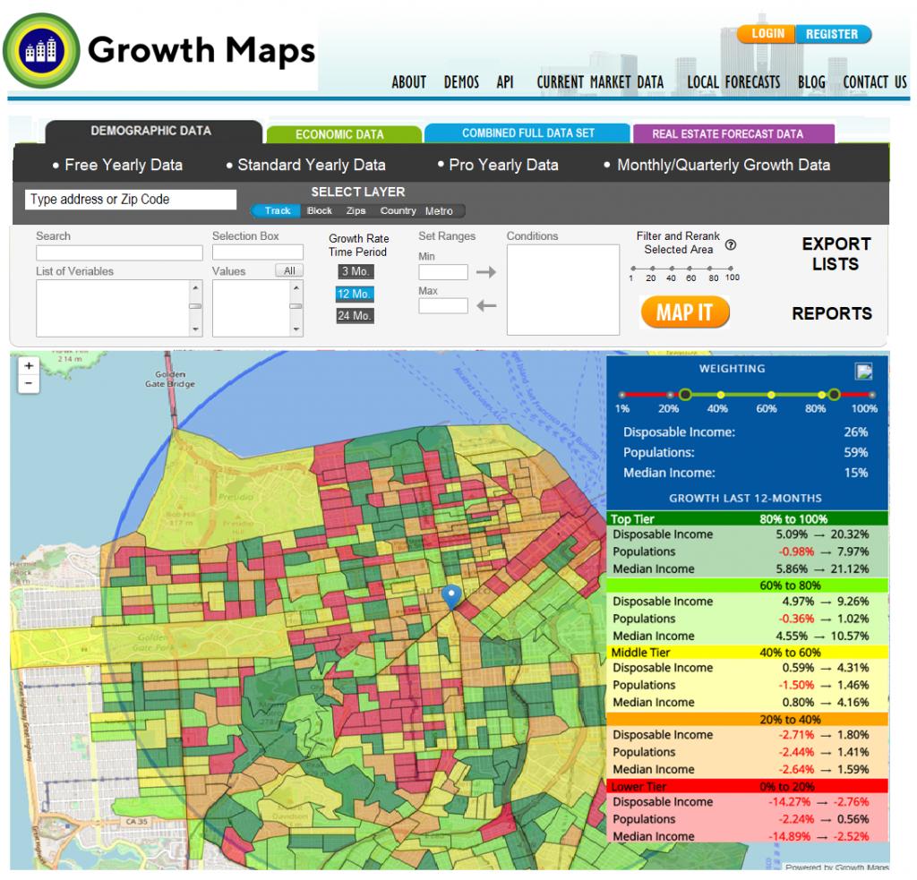Click the orange Map It button
Screen dimensions: 917x880
coord(685,312)
